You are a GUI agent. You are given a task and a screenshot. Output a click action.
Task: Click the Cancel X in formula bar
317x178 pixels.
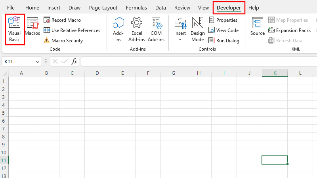click(55, 61)
